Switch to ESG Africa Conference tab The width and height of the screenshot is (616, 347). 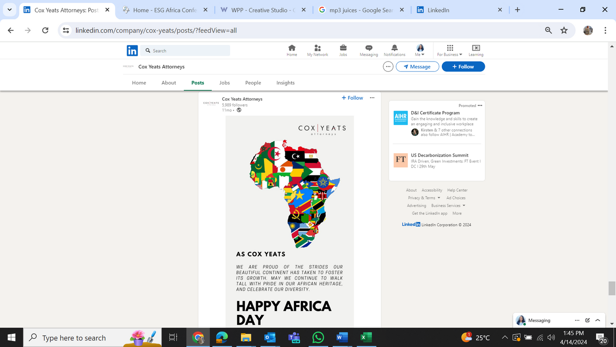[x=165, y=10]
